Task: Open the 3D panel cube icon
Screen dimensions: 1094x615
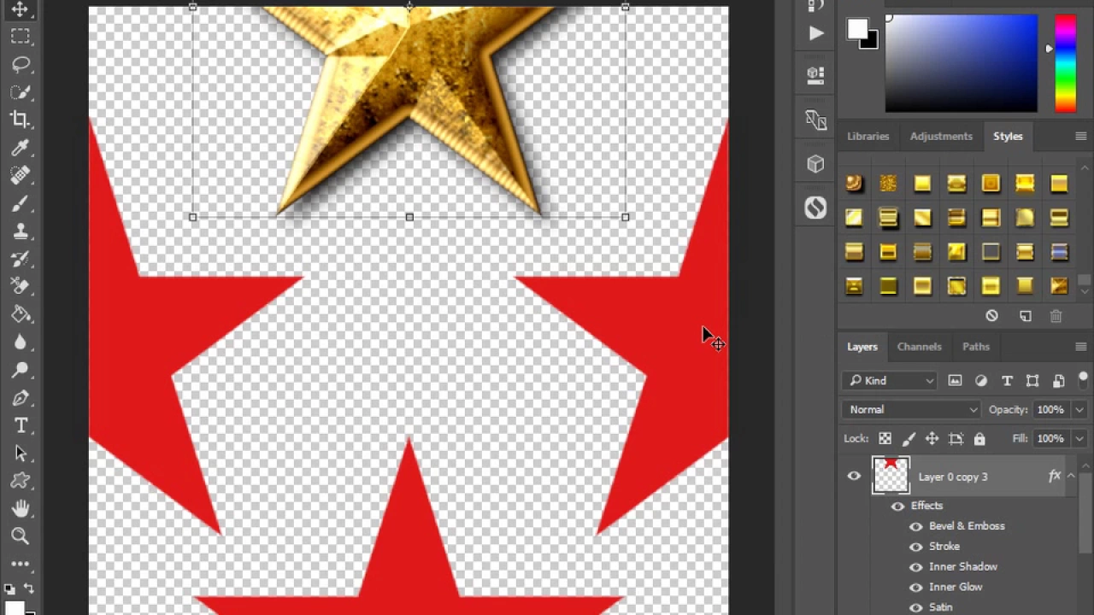Action: coord(815,164)
